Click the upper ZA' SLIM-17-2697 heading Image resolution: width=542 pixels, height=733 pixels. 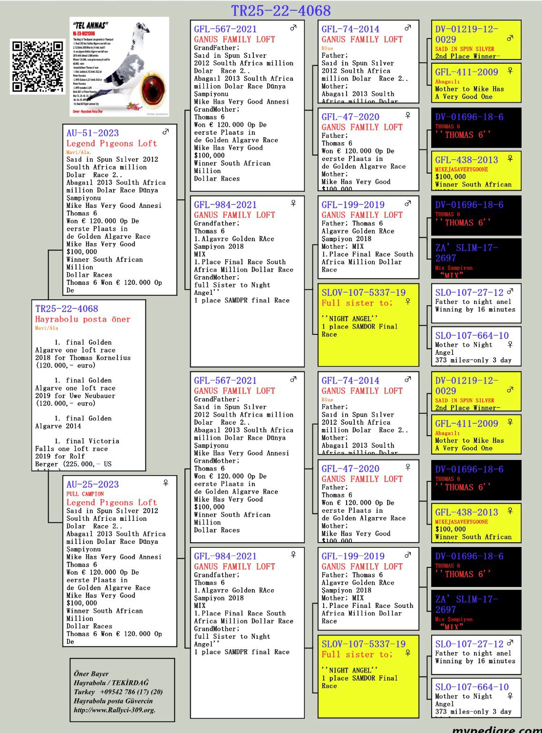coord(467,253)
